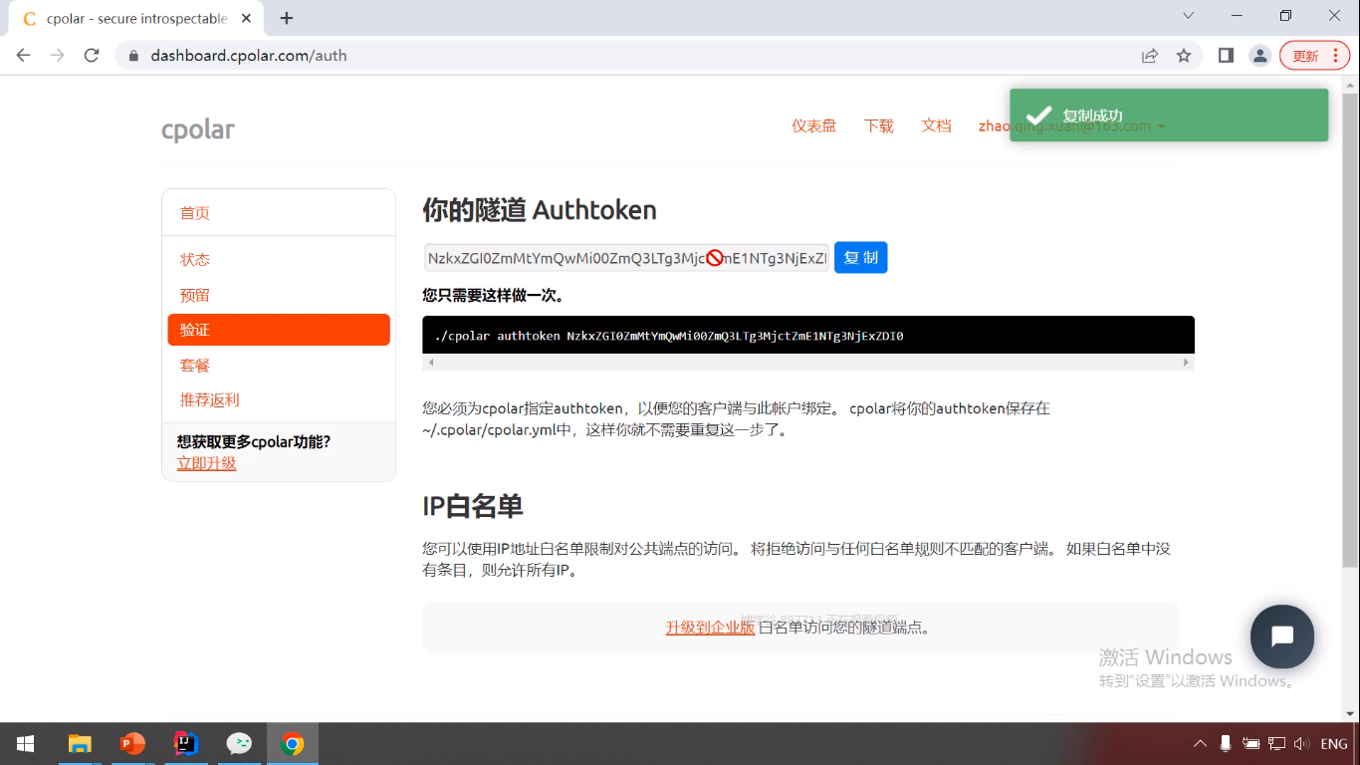Open 首页 in the sidebar
Image resolution: width=1360 pixels, height=765 pixels.
195,213
